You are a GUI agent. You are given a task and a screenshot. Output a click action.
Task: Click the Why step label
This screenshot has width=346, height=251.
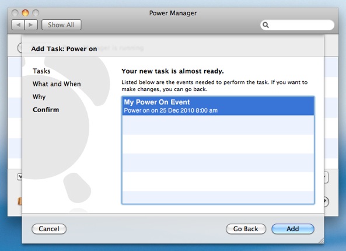(x=39, y=97)
